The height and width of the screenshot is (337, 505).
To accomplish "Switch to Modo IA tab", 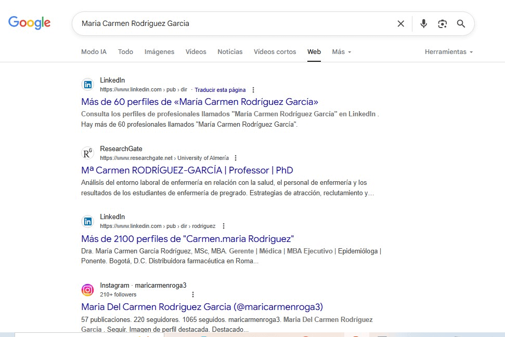I will pyautogui.click(x=94, y=52).
